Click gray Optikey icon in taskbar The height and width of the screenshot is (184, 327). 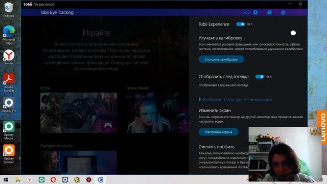click(x=65, y=179)
